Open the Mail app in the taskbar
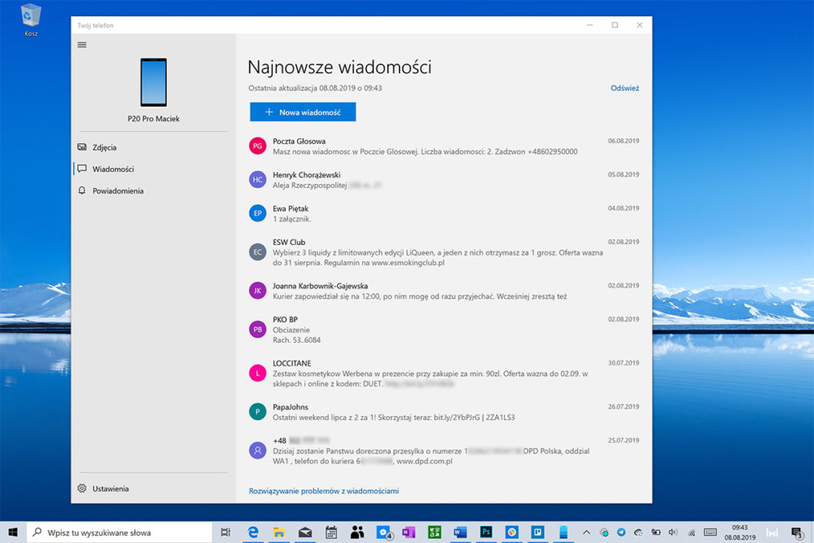814x543 pixels. coord(305,532)
